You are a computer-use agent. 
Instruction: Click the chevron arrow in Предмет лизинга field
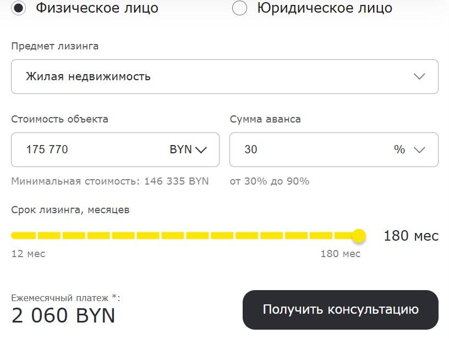coord(419,76)
